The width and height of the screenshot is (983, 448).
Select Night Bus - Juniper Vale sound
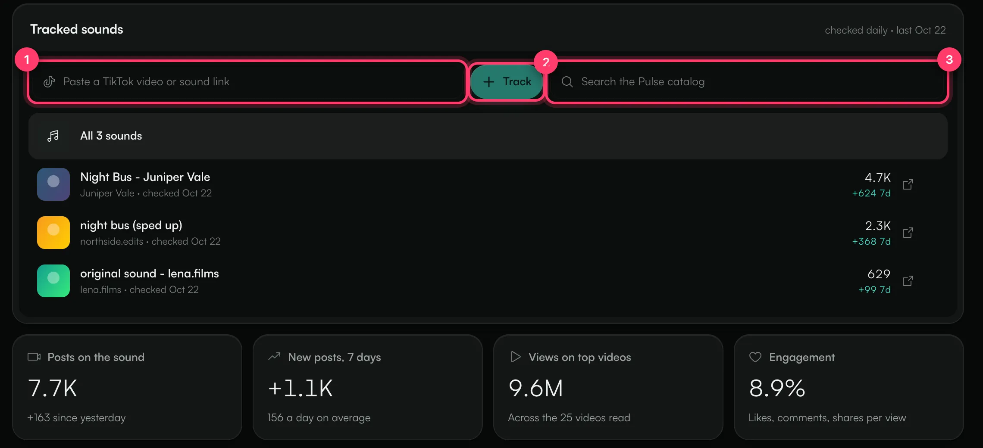pyautogui.click(x=488, y=184)
